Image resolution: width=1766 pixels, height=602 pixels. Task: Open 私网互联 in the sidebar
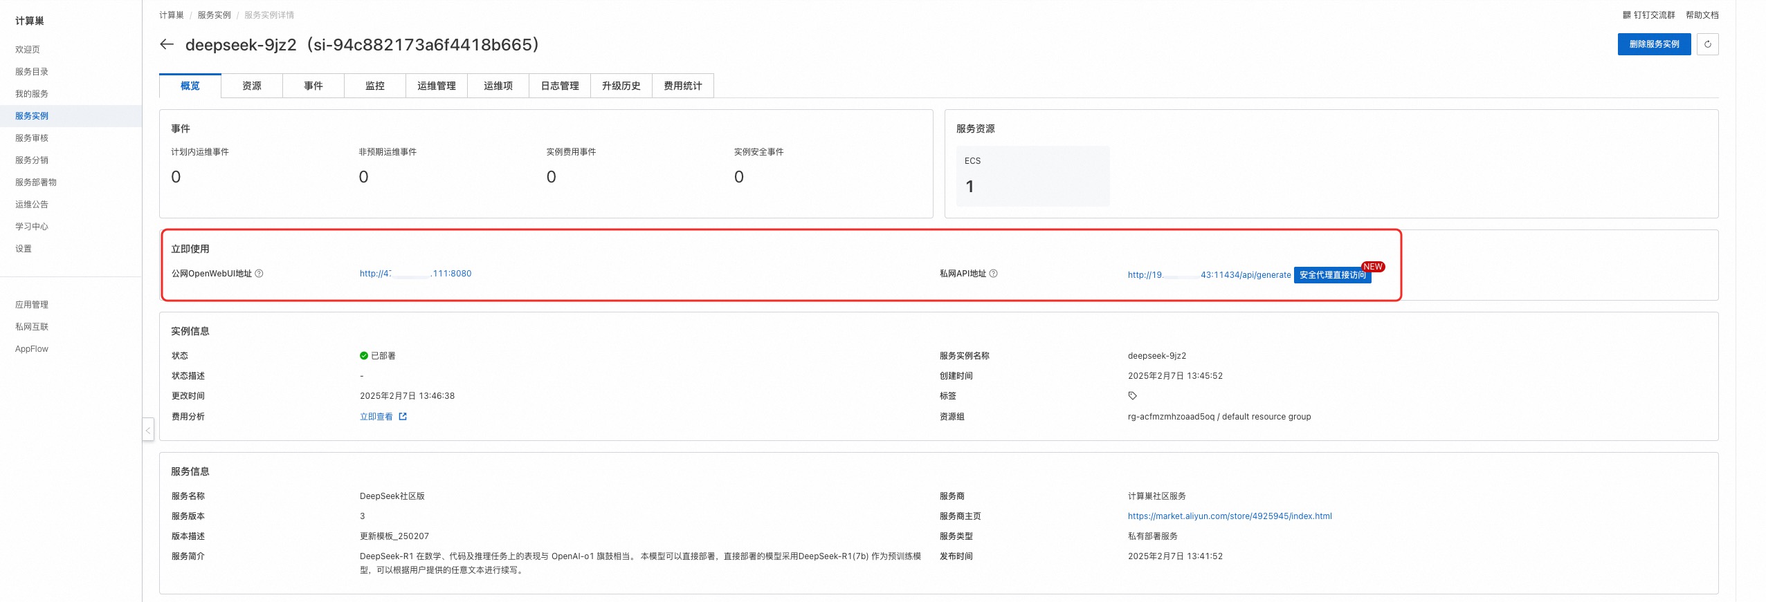click(32, 327)
